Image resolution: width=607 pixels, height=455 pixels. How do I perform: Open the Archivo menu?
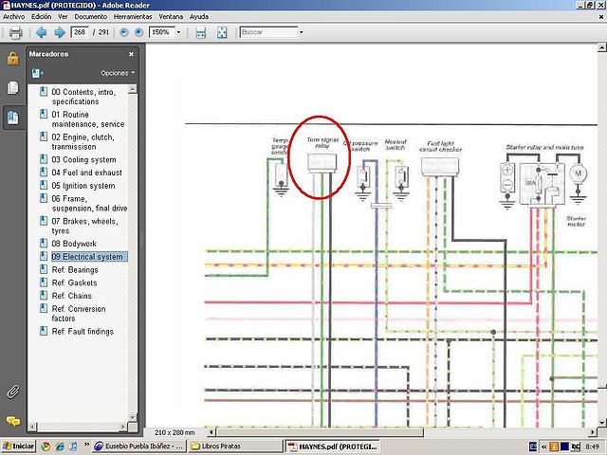(14, 17)
